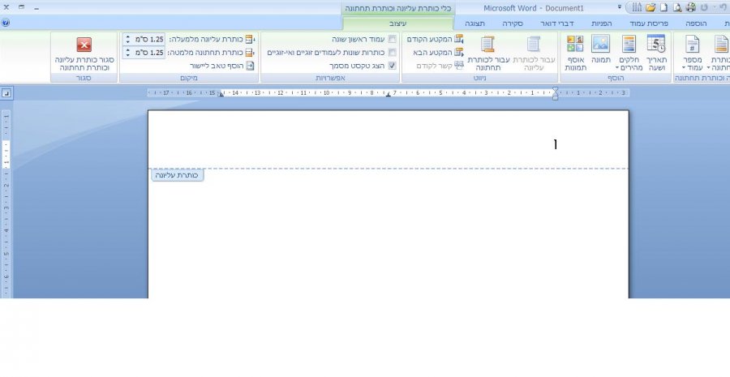This screenshot has width=730, height=377.
Task: Insert Date and Time (תאריך ושעה)
Action: 656,53
